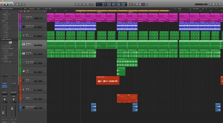Click the Duplicate Track button
The height and width of the screenshot is (123, 223).
pos(25,11)
